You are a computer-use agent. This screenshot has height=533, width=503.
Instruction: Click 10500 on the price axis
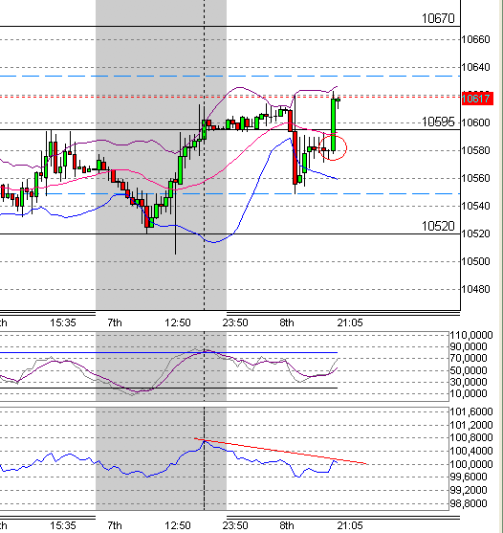coord(475,261)
